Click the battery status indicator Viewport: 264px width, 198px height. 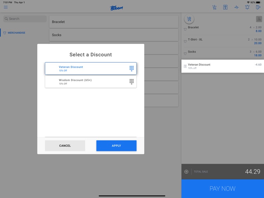click(258, 2)
